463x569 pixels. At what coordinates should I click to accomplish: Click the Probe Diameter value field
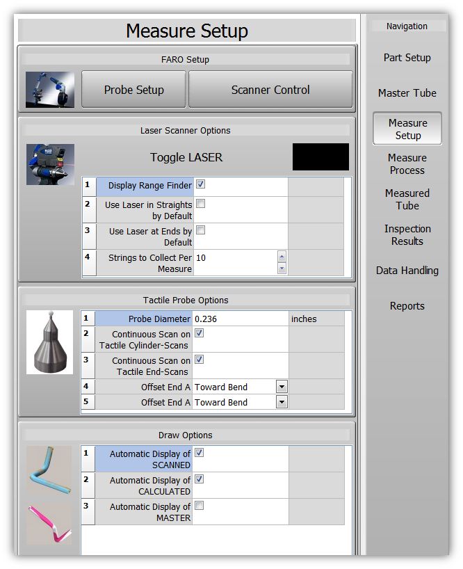[239, 319]
